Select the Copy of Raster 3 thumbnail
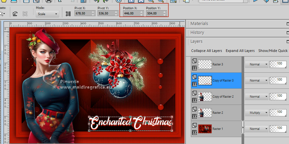Viewport: 289px width, 144px height. tap(205, 81)
